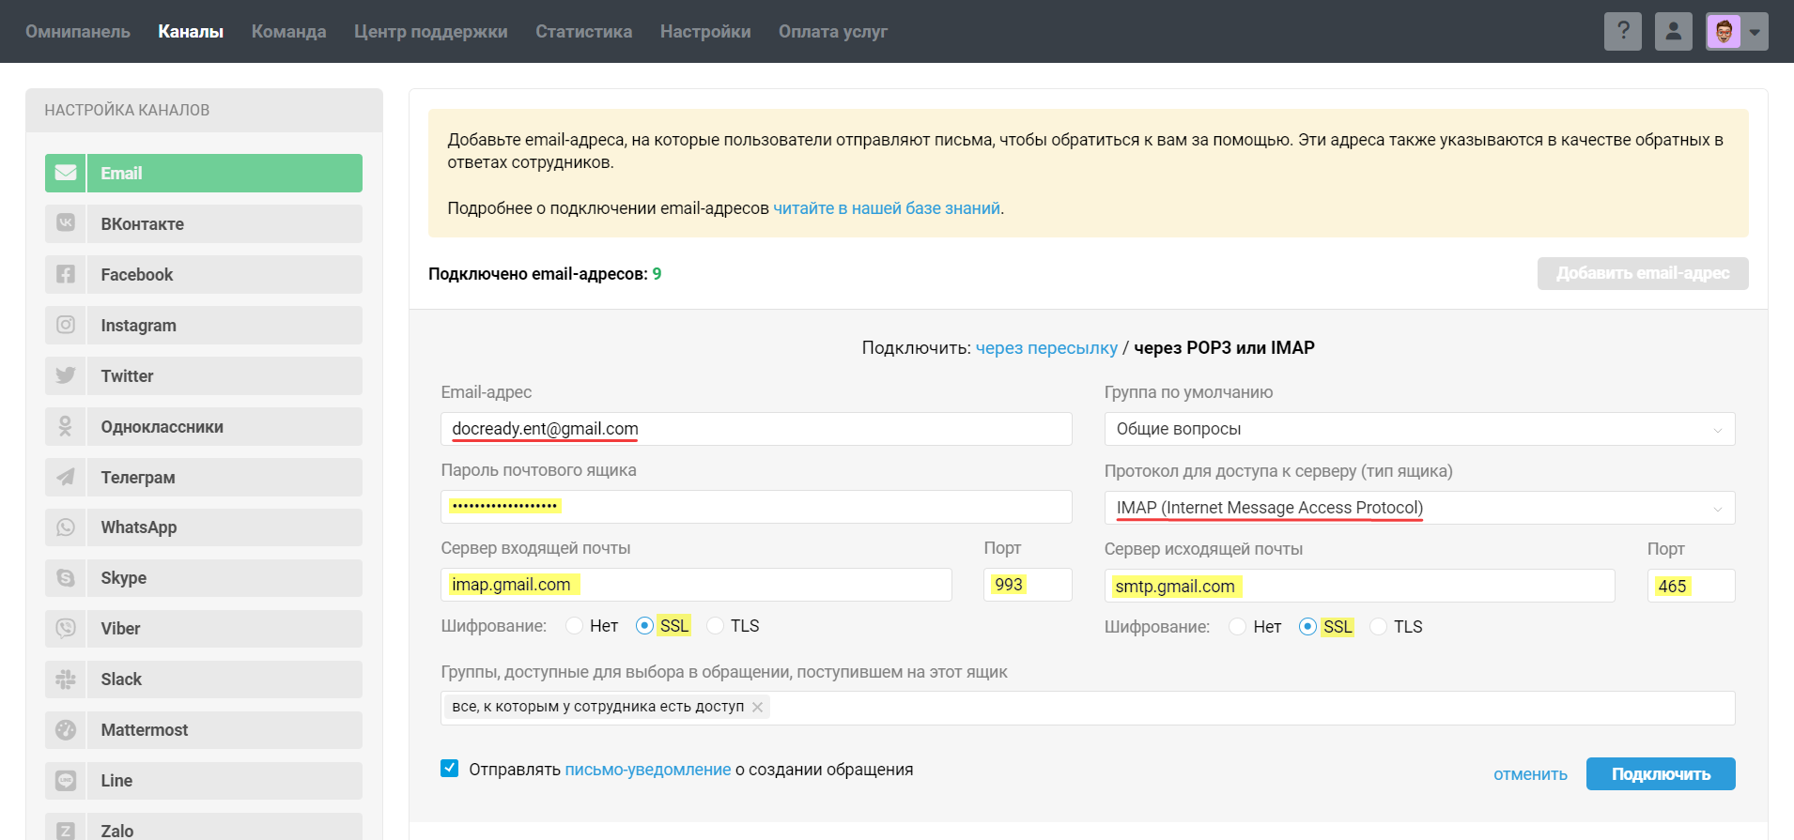Image resolution: width=1794 pixels, height=840 pixels.
Task: Click the Viber phone icon
Action: click(66, 629)
